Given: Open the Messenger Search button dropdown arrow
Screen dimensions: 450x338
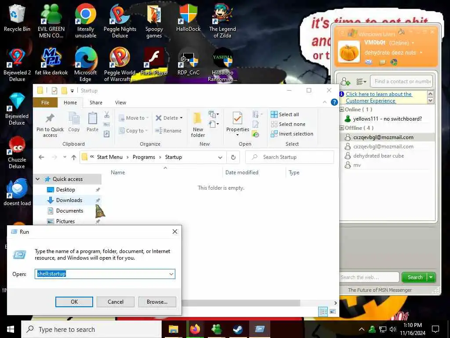Looking at the screenshot, I should [x=431, y=277].
